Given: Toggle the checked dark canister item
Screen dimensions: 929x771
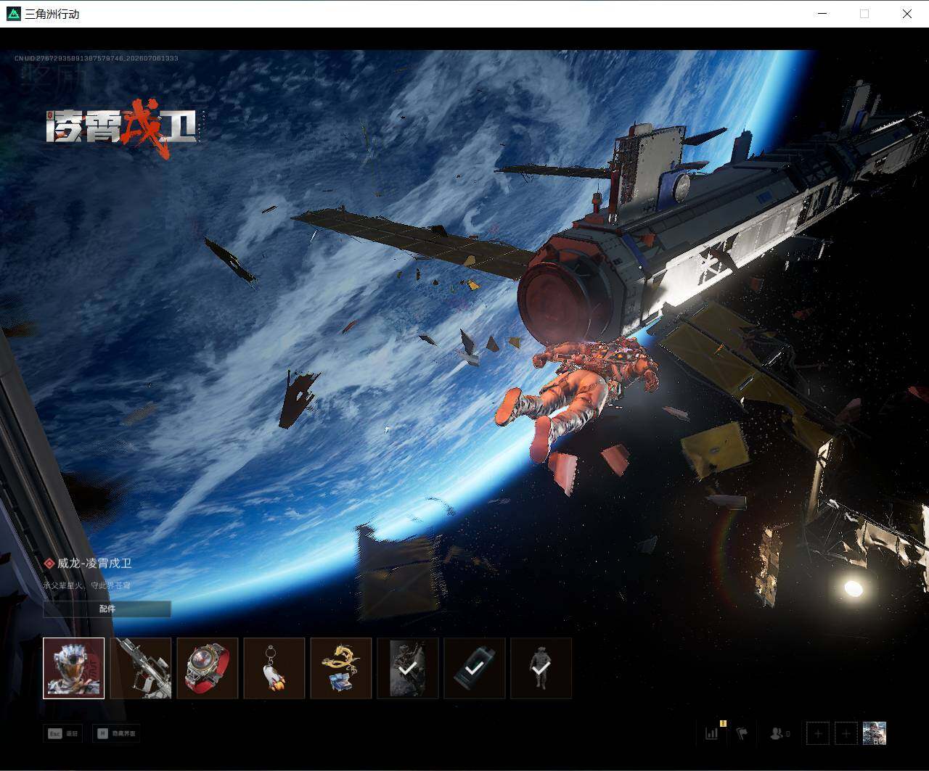Looking at the screenshot, I should 475,668.
